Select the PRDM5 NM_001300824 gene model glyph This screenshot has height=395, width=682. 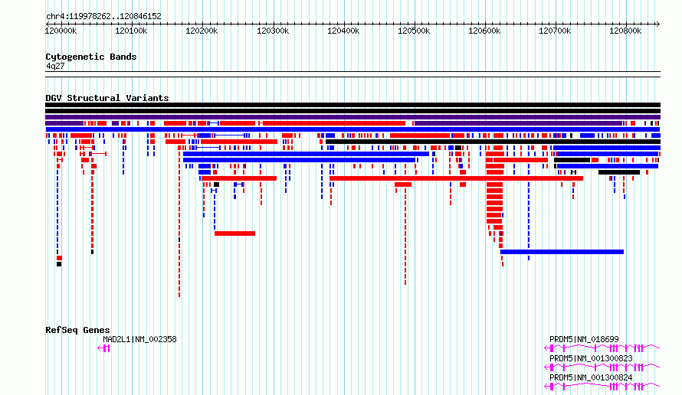602,387
